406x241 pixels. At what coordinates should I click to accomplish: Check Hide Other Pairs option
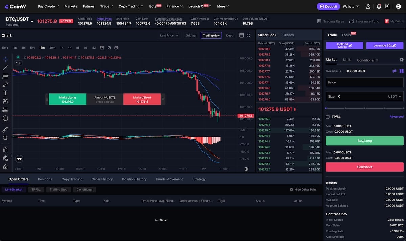pos(291,190)
